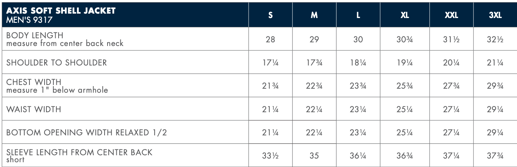Click the body length value for size S
This screenshot has height=167, width=517.
pyautogui.click(x=270, y=39)
